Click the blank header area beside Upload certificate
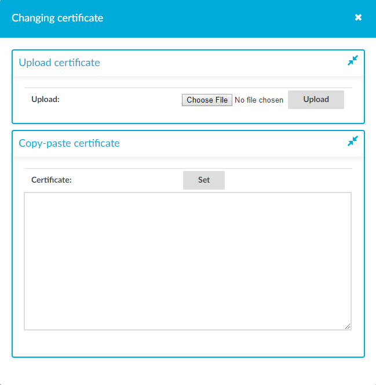 pyautogui.click(x=223, y=63)
